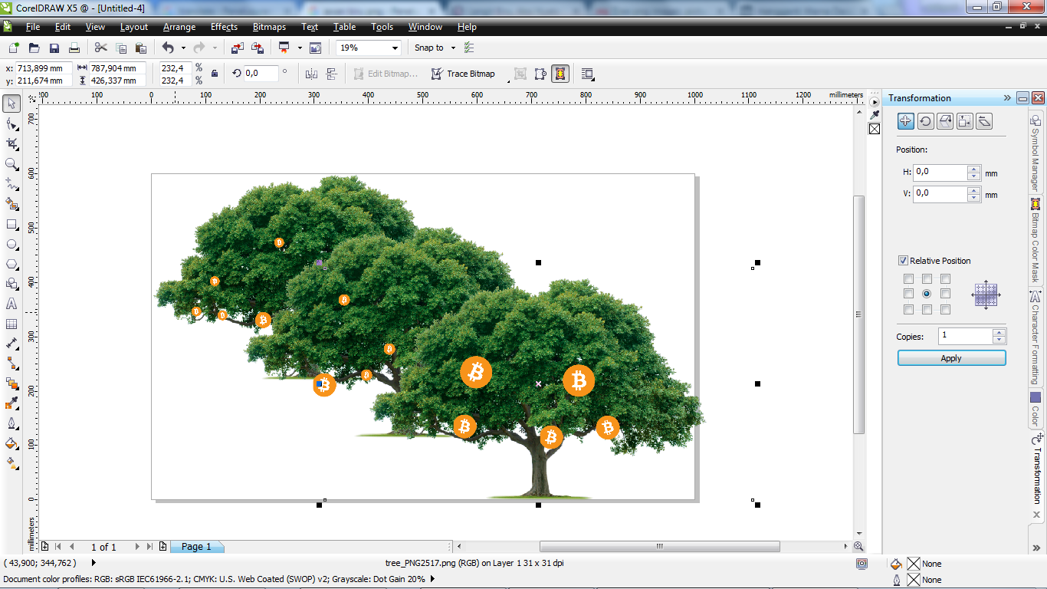1047x589 pixels.
Task: Click the Print icon
Action: click(74, 48)
